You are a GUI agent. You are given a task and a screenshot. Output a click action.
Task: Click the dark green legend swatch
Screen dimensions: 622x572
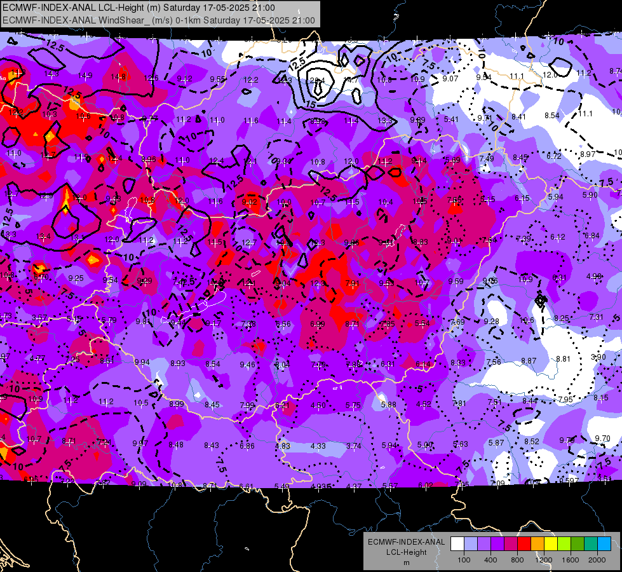pyautogui.click(x=578, y=544)
